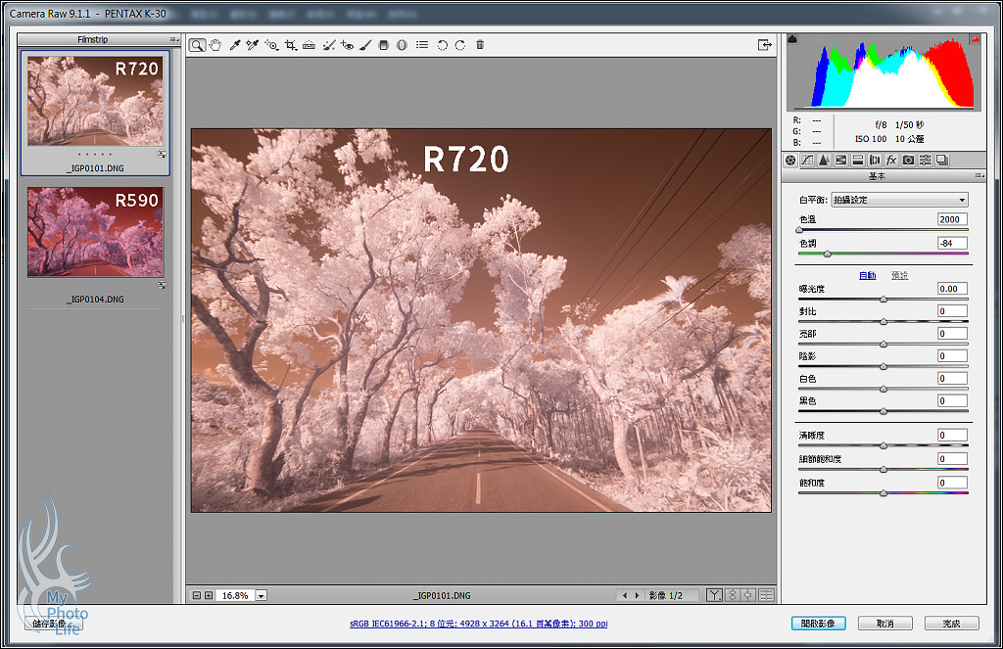
Task: Open workflow options sRGB link
Action: (478, 624)
